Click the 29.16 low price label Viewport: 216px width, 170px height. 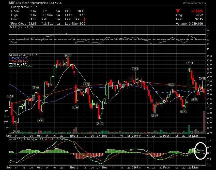click(x=100, y=124)
